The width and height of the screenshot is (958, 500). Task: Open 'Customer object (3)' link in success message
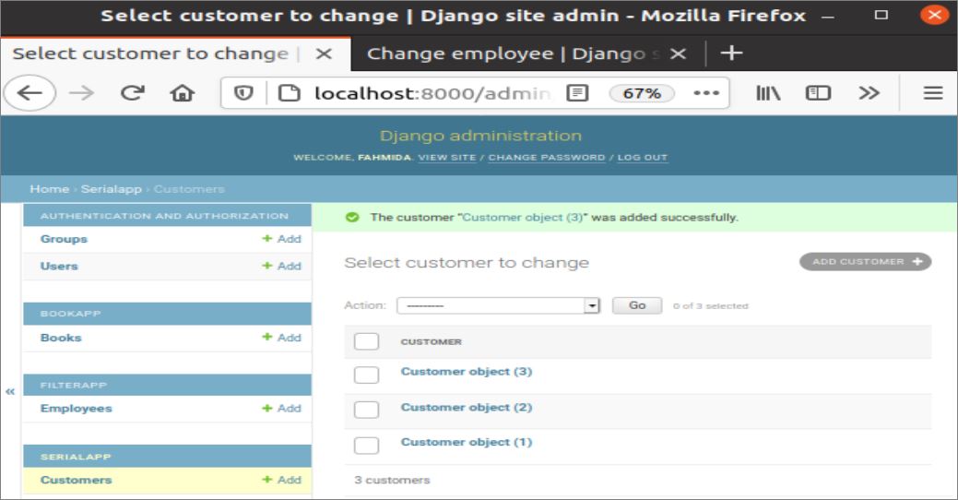(x=523, y=217)
